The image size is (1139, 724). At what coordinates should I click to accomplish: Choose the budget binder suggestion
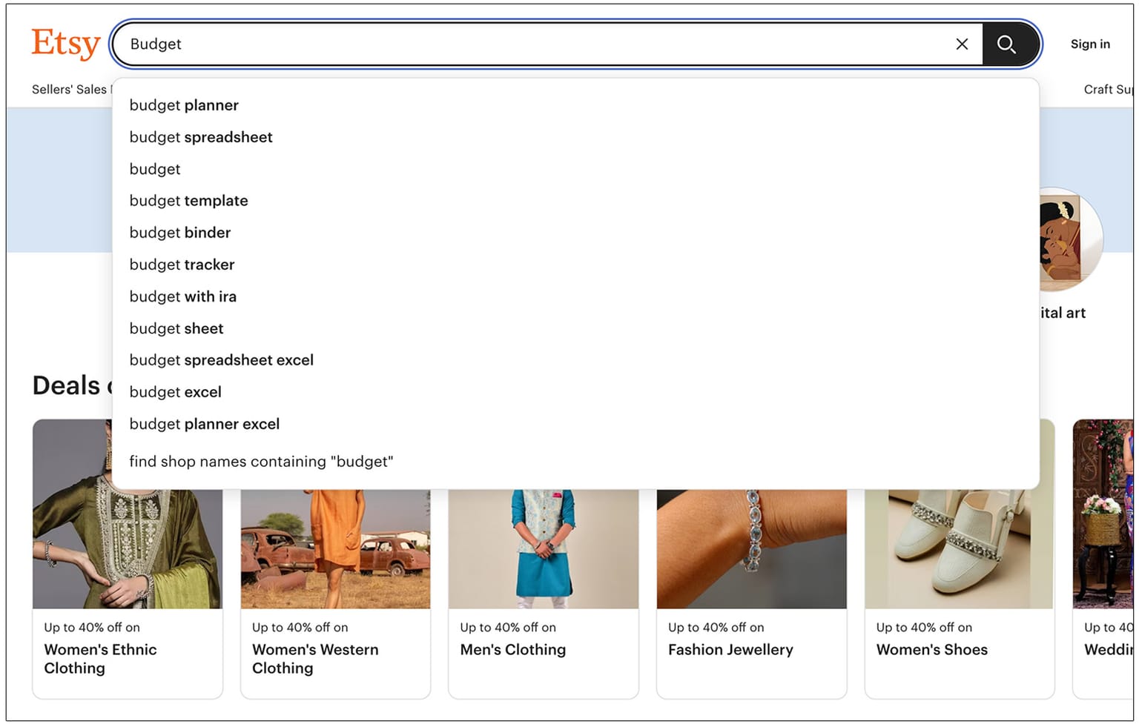tap(179, 232)
